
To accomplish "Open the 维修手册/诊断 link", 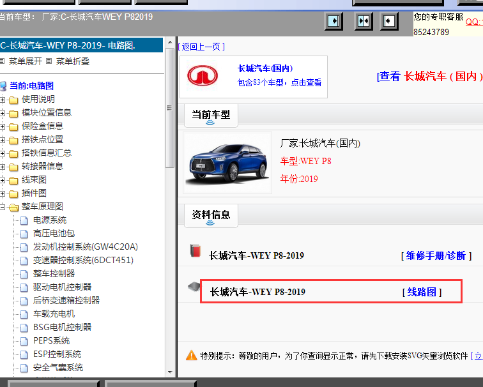I will [x=436, y=255].
